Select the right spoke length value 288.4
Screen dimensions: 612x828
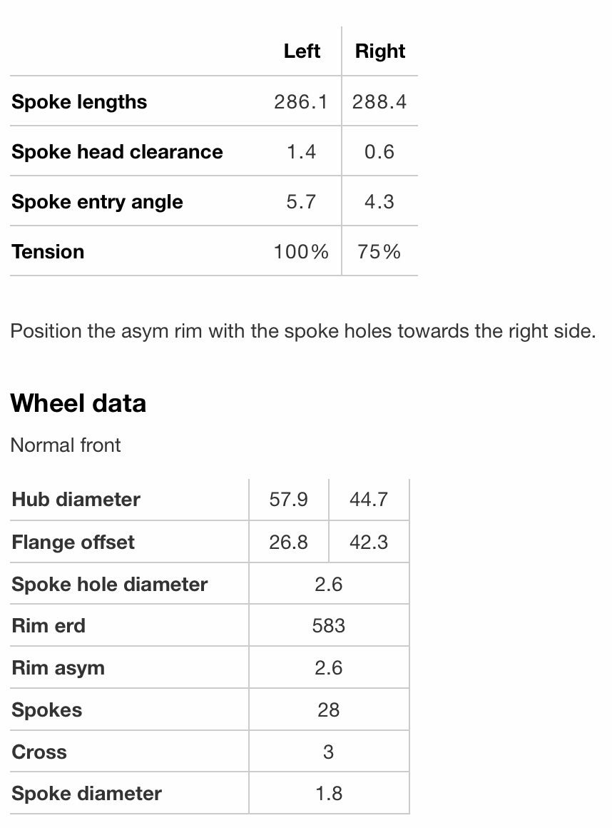[379, 102]
